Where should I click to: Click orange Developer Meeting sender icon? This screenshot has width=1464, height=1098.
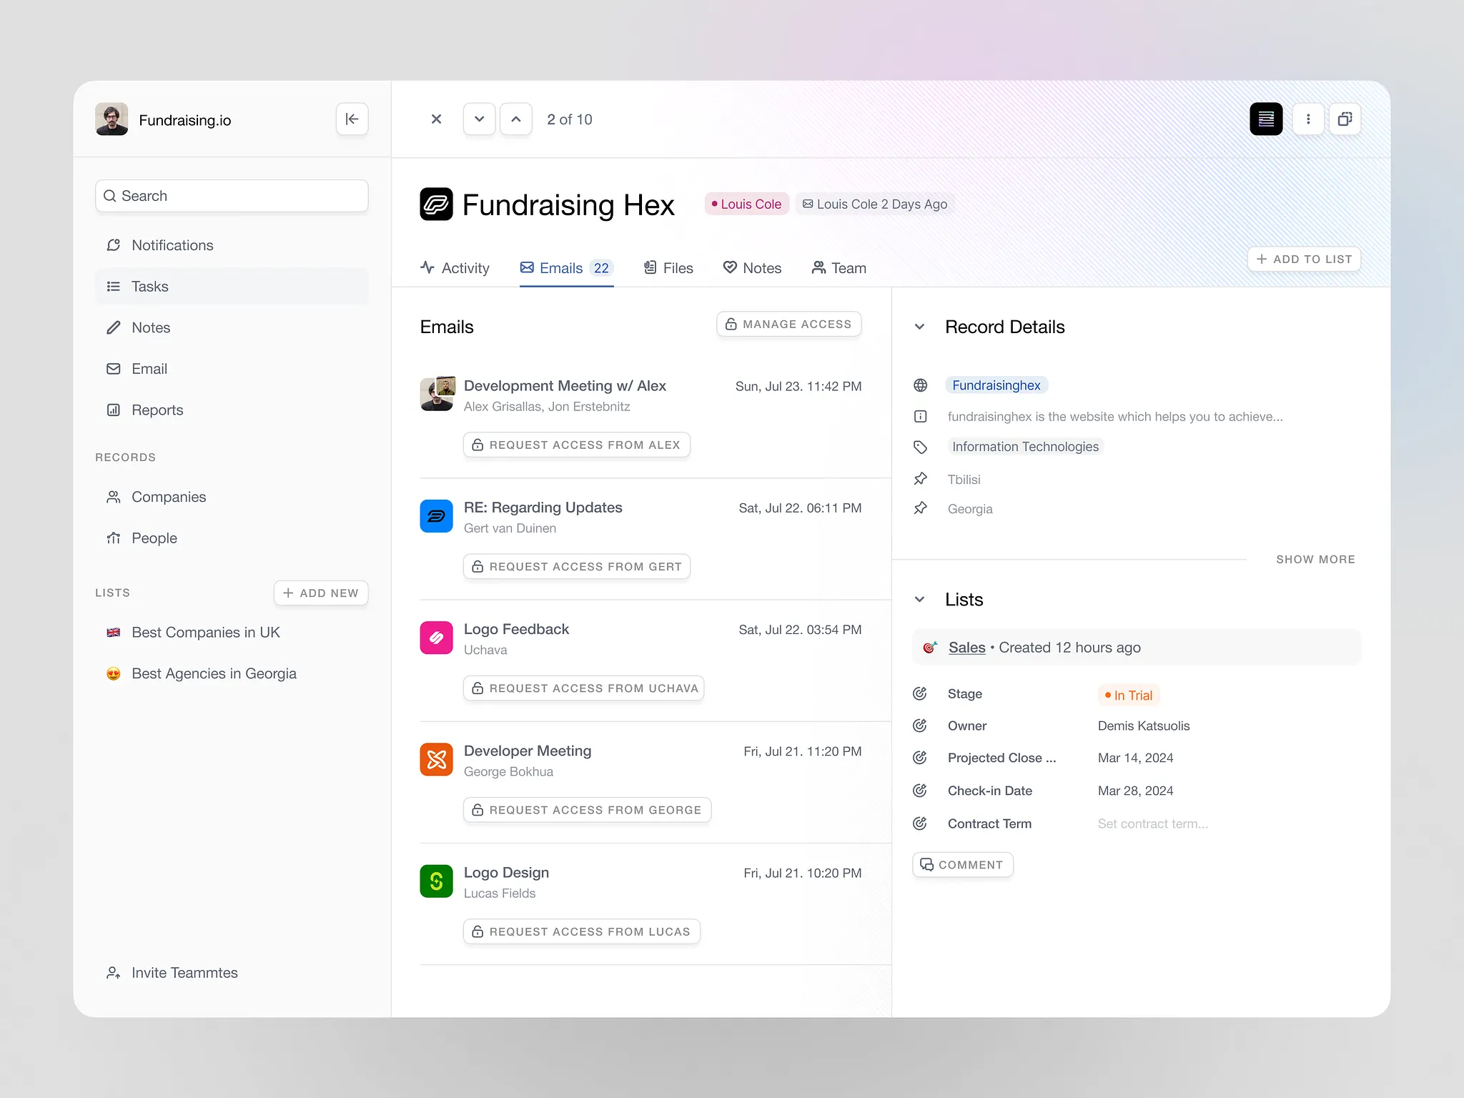tap(436, 759)
